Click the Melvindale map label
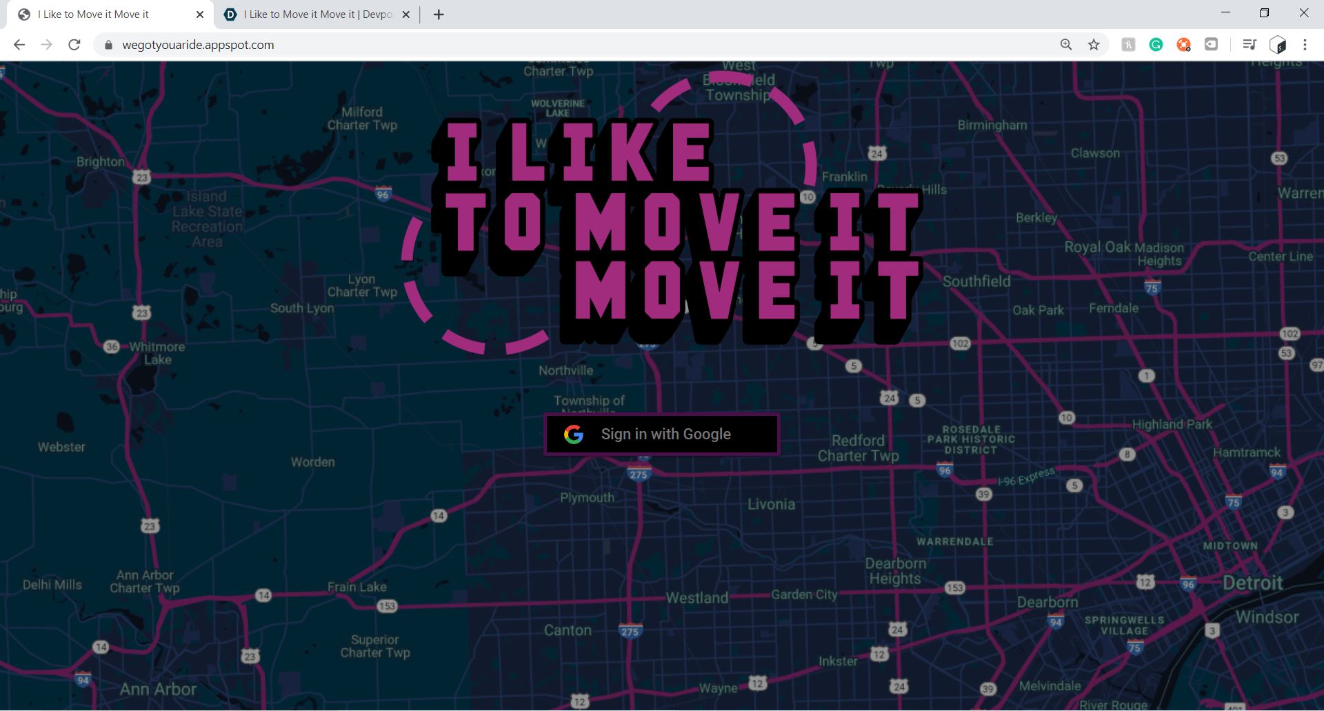Screen dimensions: 1324x711 pyautogui.click(x=1050, y=686)
